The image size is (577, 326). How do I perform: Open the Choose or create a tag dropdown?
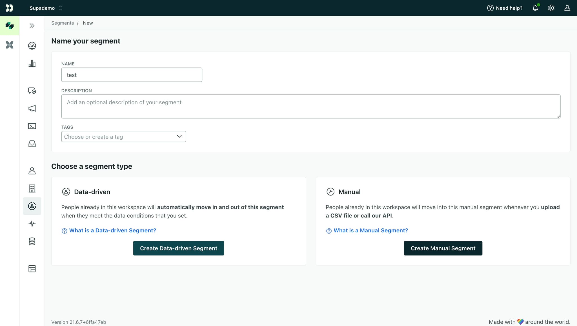tap(123, 136)
